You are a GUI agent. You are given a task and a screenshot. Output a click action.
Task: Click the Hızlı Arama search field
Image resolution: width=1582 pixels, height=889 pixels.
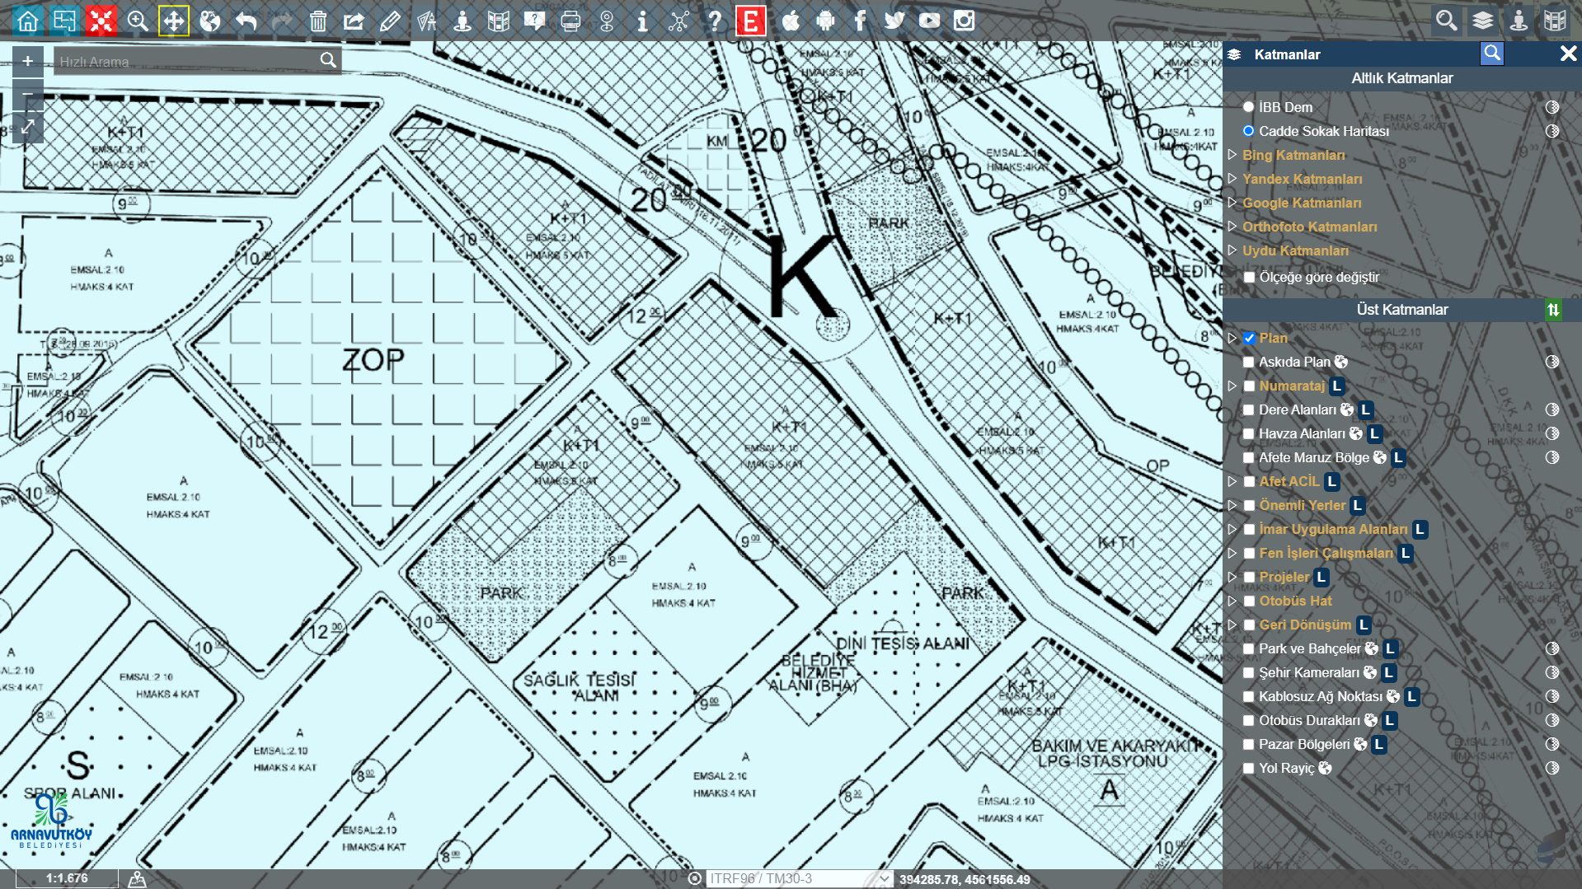187,62
